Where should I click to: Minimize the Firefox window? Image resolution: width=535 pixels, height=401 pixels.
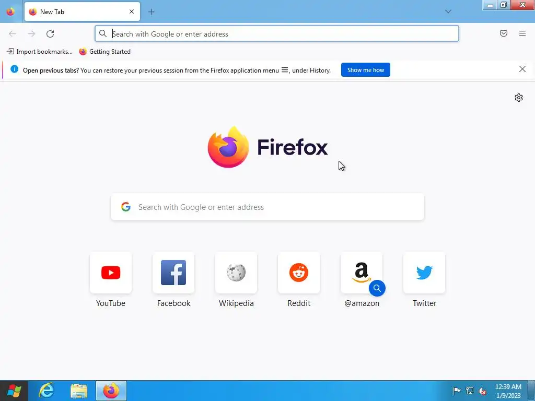click(x=490, y=5)
